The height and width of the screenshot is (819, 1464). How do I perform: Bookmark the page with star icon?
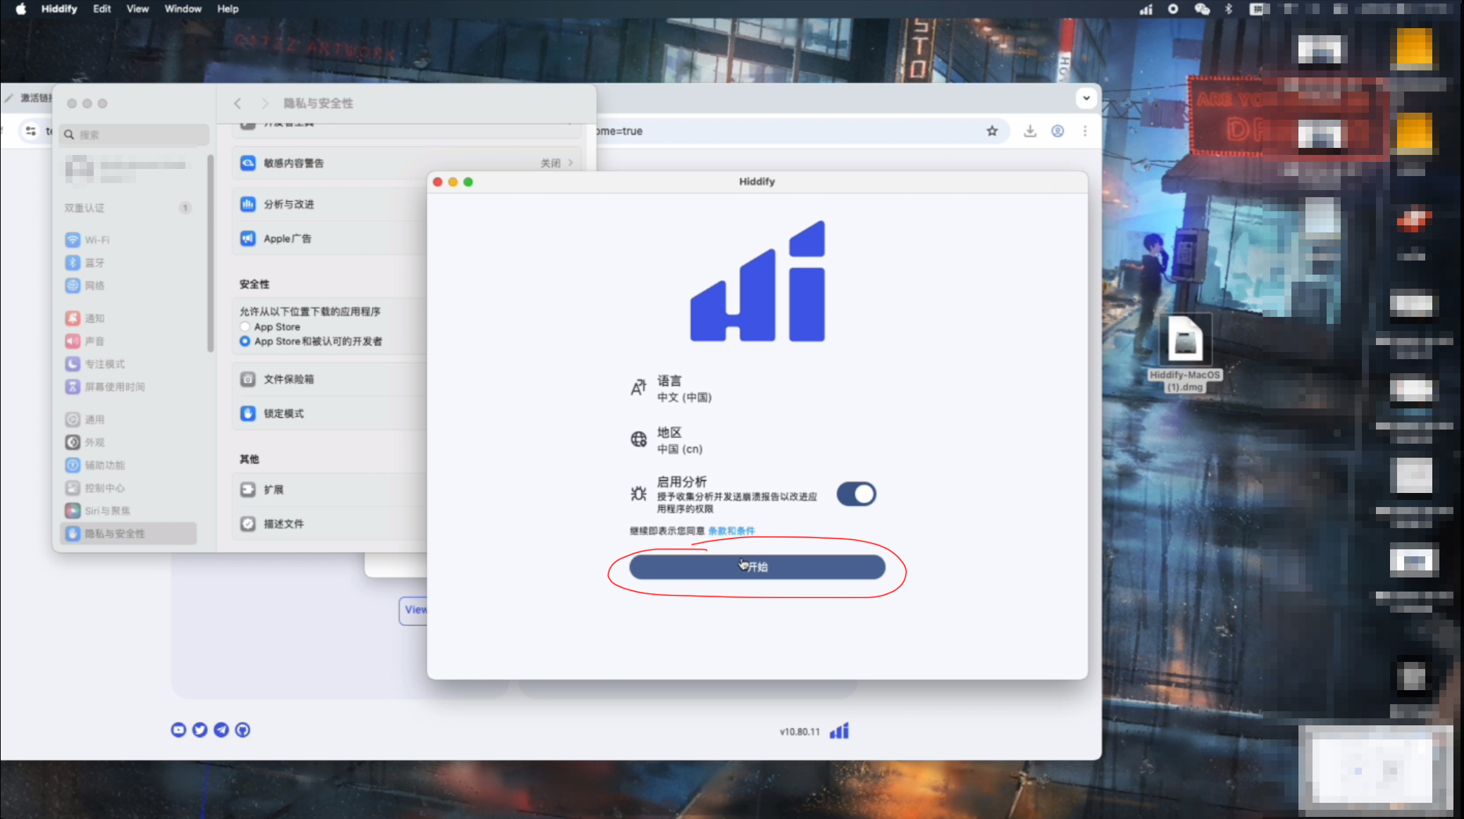pos(992,131)
